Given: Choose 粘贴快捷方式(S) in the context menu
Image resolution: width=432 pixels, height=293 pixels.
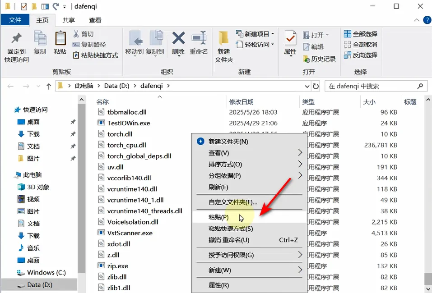Looking at the screenshot, I should click(x=250, y=229).
